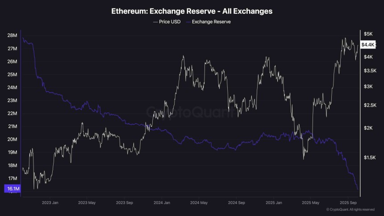Click the $1.5K price axis label

[x=370, y=158]
